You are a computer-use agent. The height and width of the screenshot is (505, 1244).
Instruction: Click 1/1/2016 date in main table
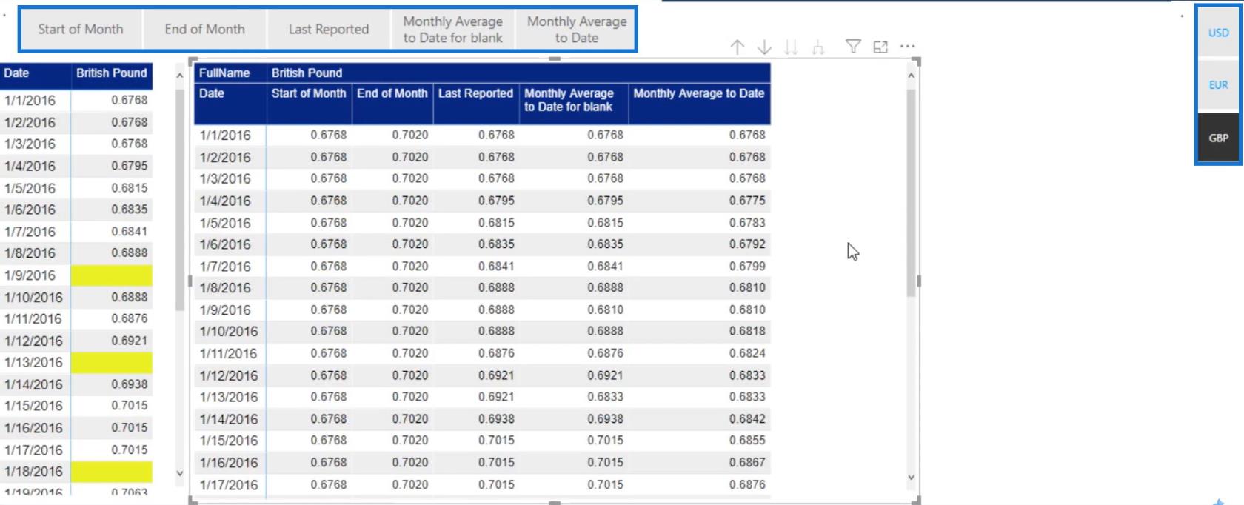pyautogui.click(x=225, y=136)
